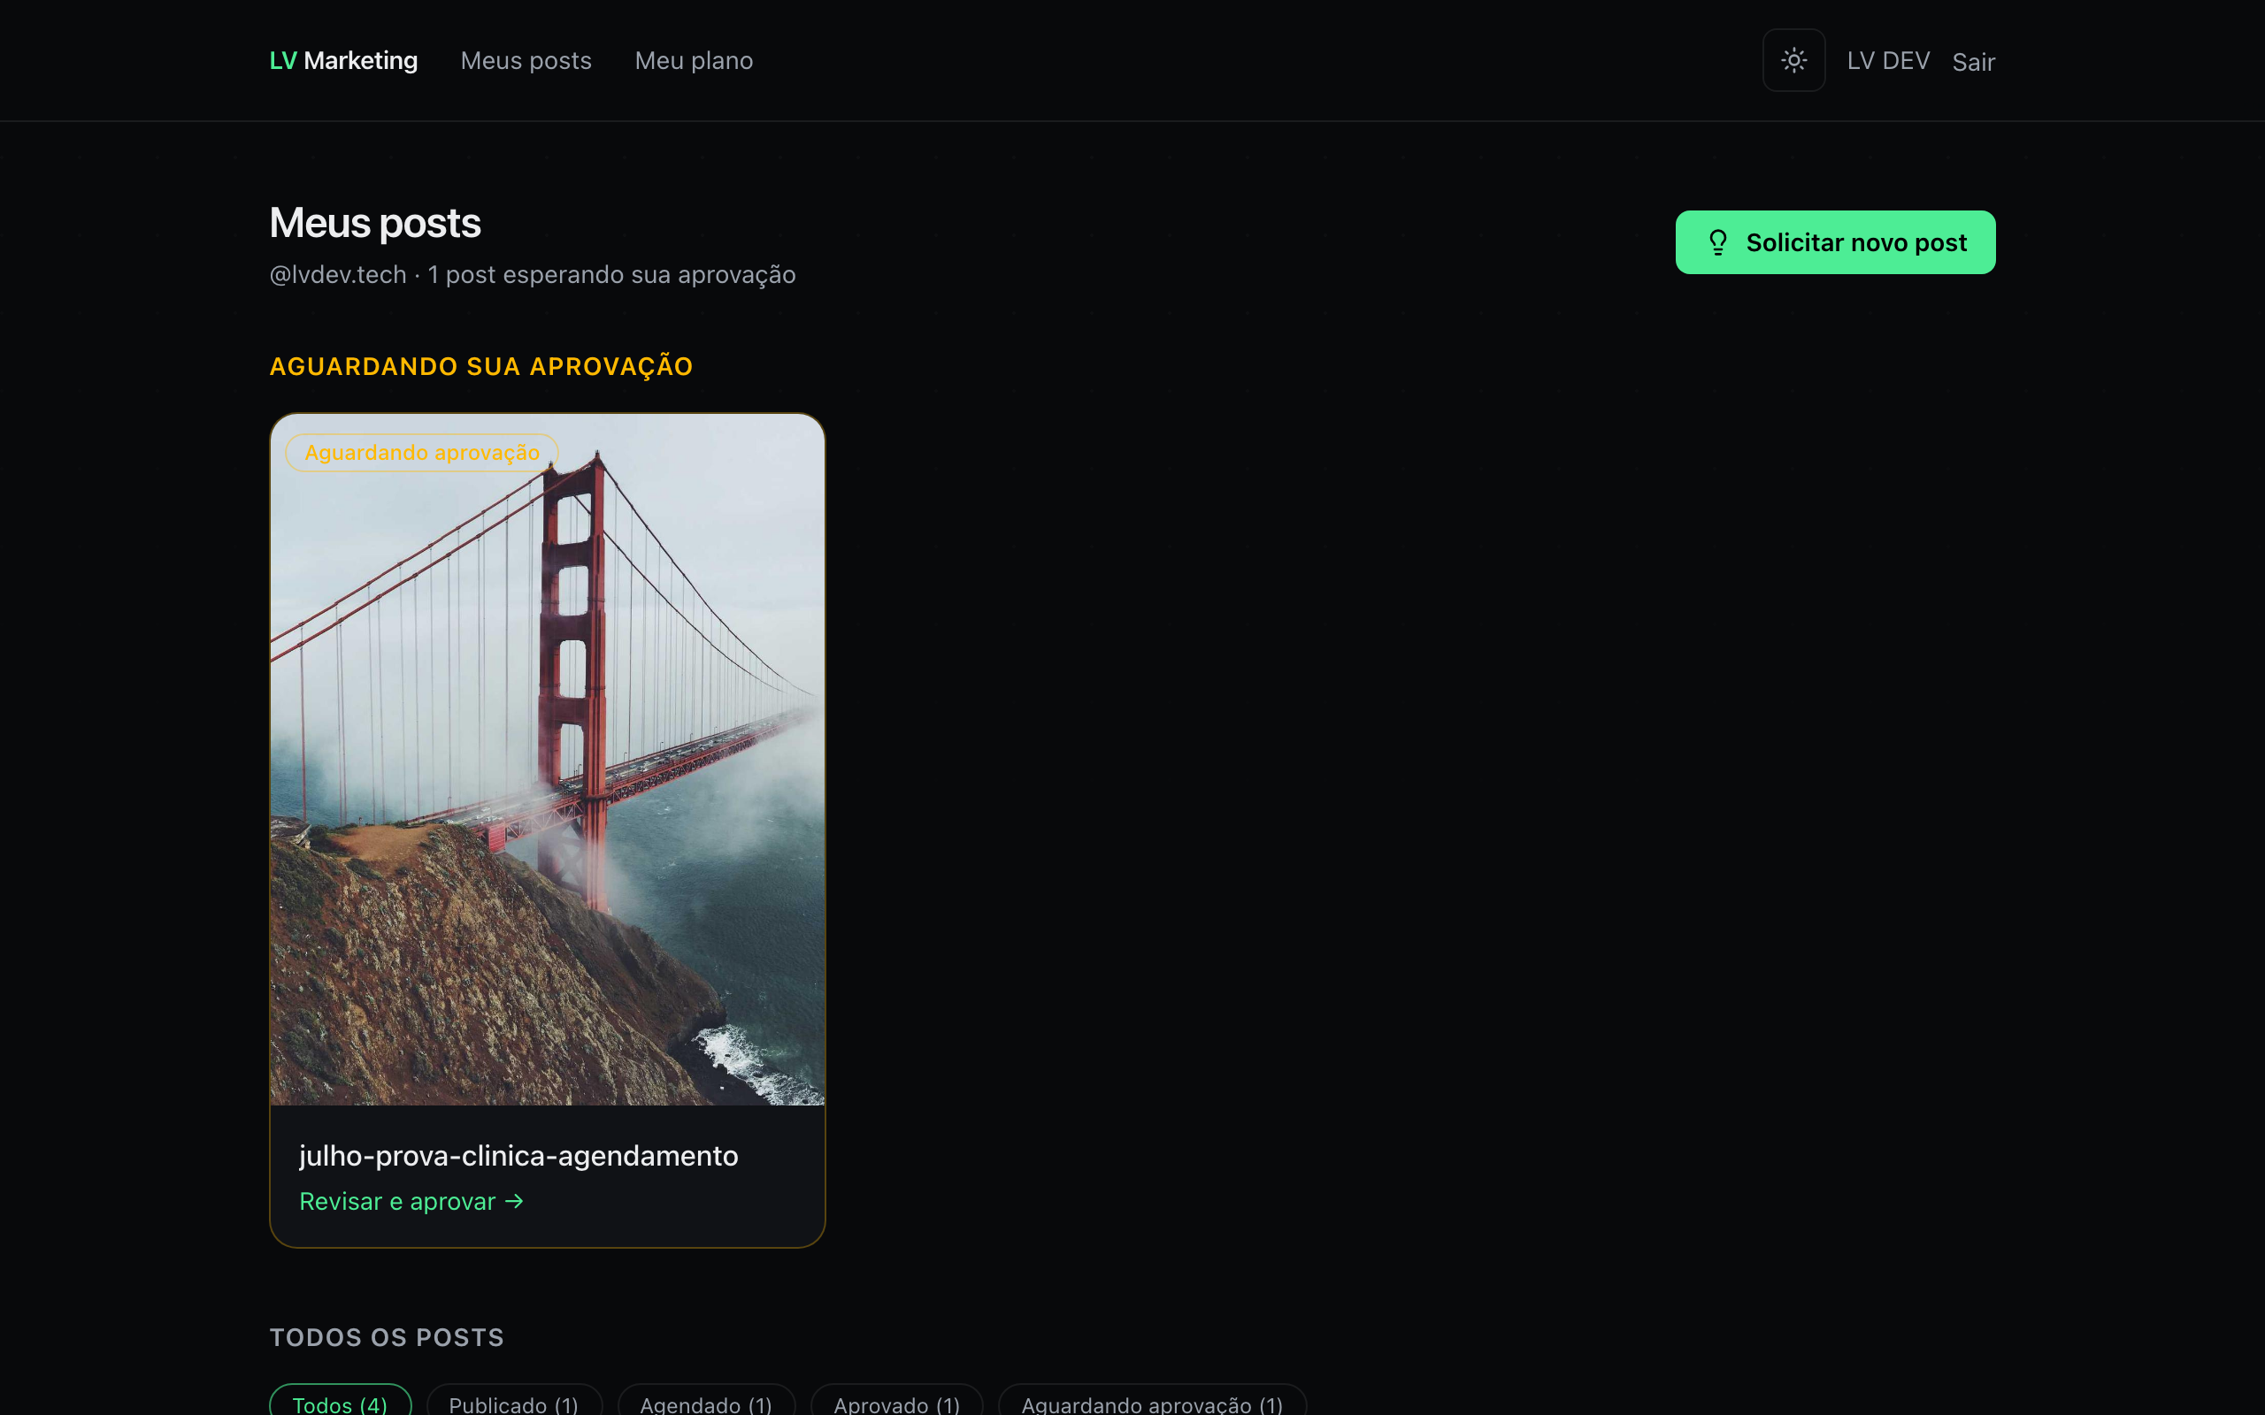
Task: Open the julho-prova-clinica-agendamento post title
Action: pyautogui.click(x=518, y=1156)
